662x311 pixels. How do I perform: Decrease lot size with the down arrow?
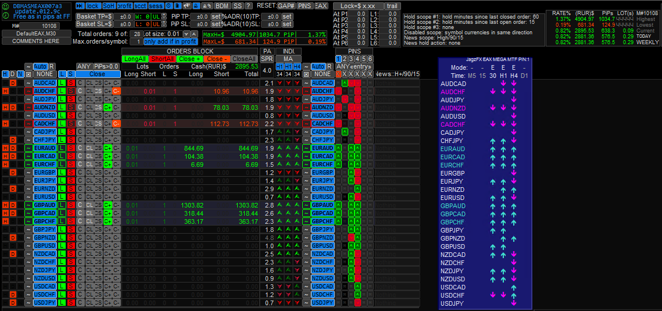coord(186,33)
